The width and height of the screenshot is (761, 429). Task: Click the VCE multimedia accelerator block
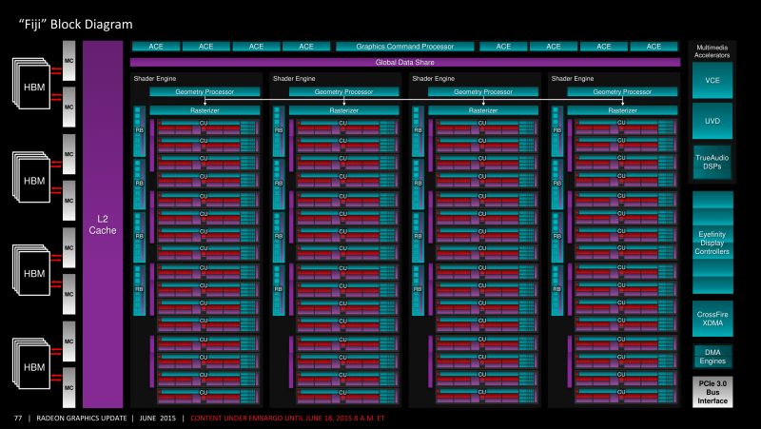click(712, 80)
